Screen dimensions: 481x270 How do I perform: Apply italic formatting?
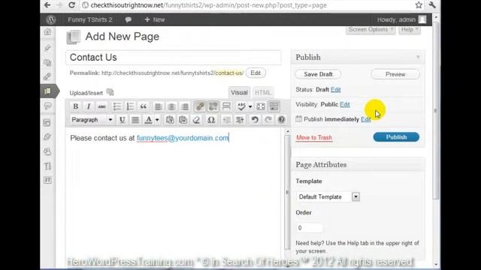coord(89,106)
